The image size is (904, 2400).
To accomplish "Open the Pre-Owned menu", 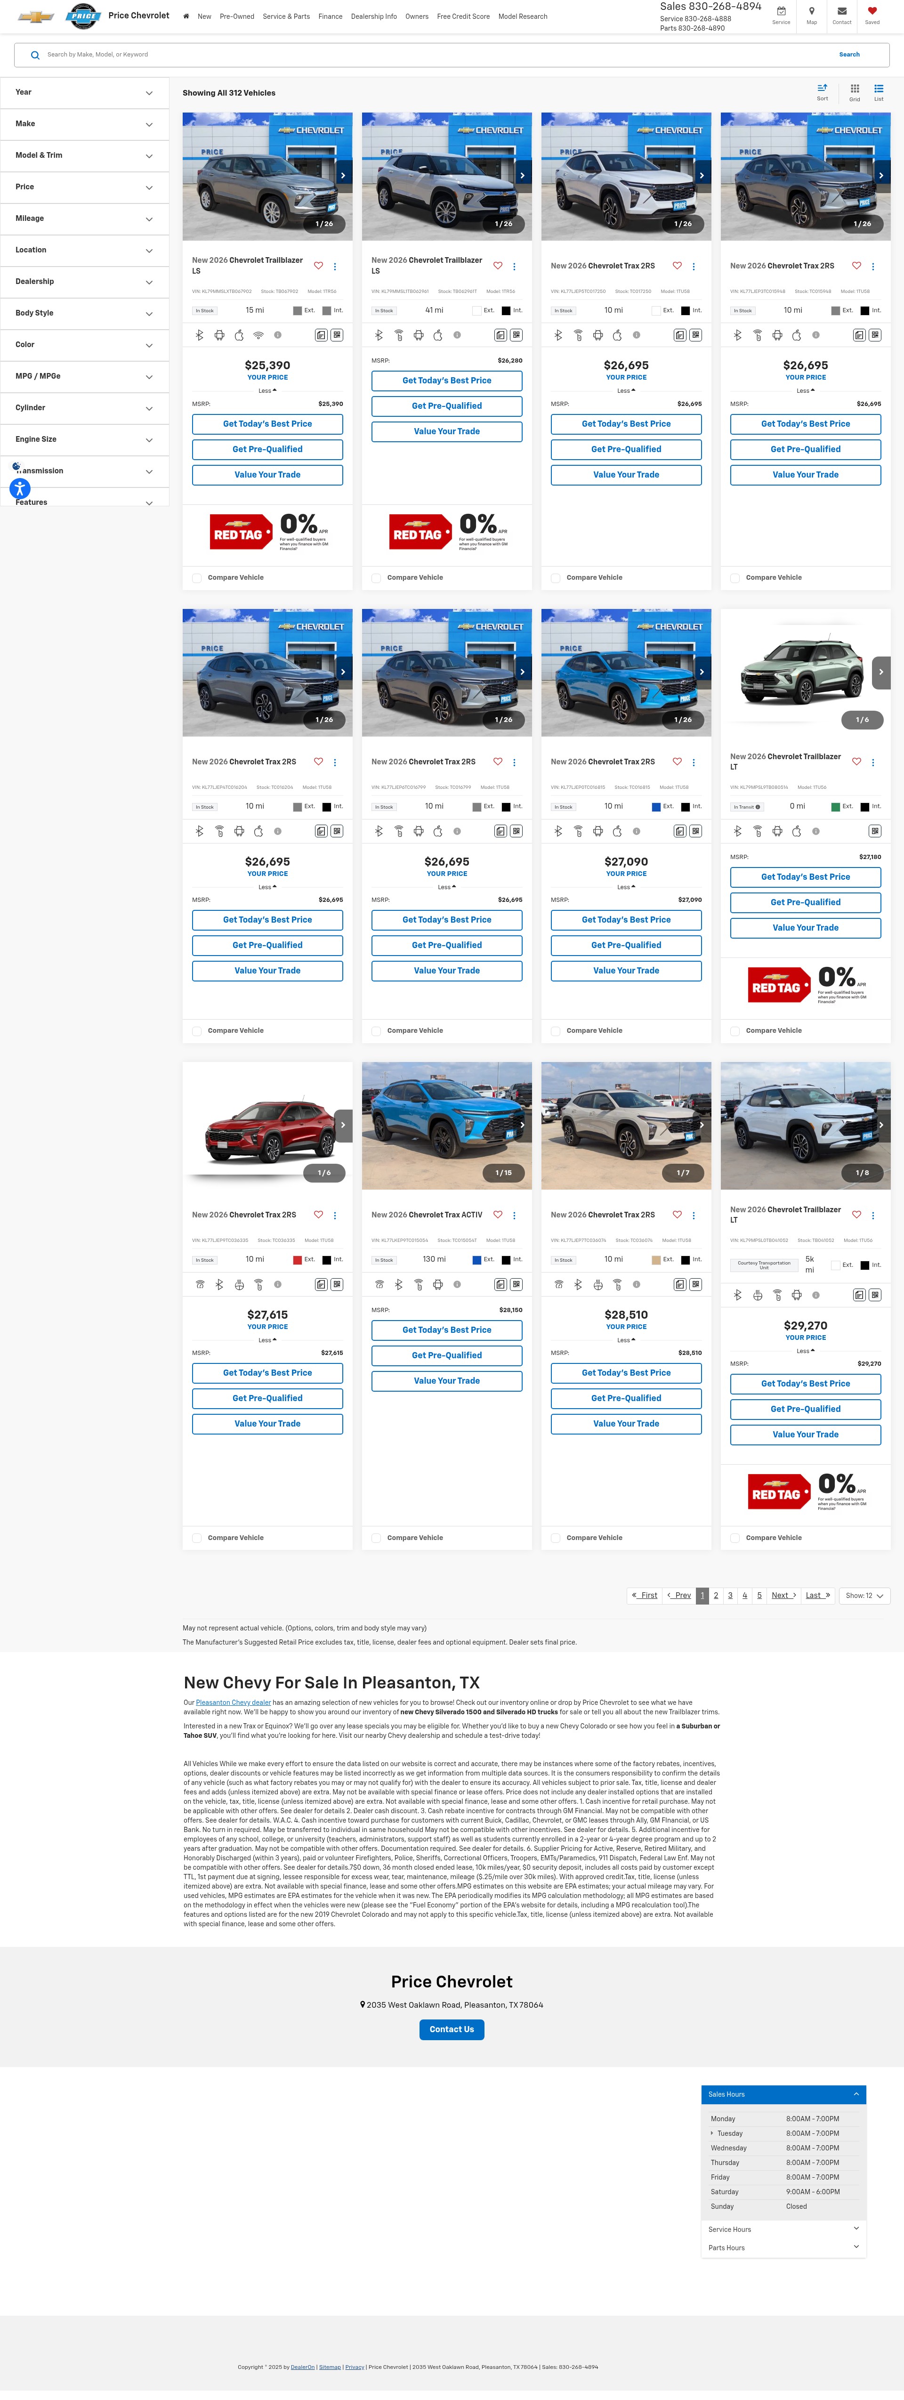I will [x=236, y=16].
